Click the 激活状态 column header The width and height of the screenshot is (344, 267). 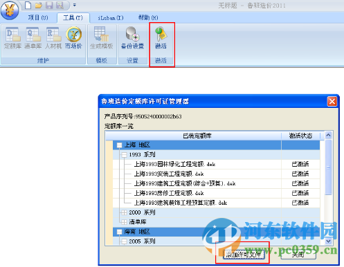300,136
